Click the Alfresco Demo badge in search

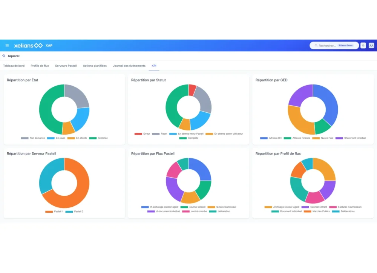point(345,46)
